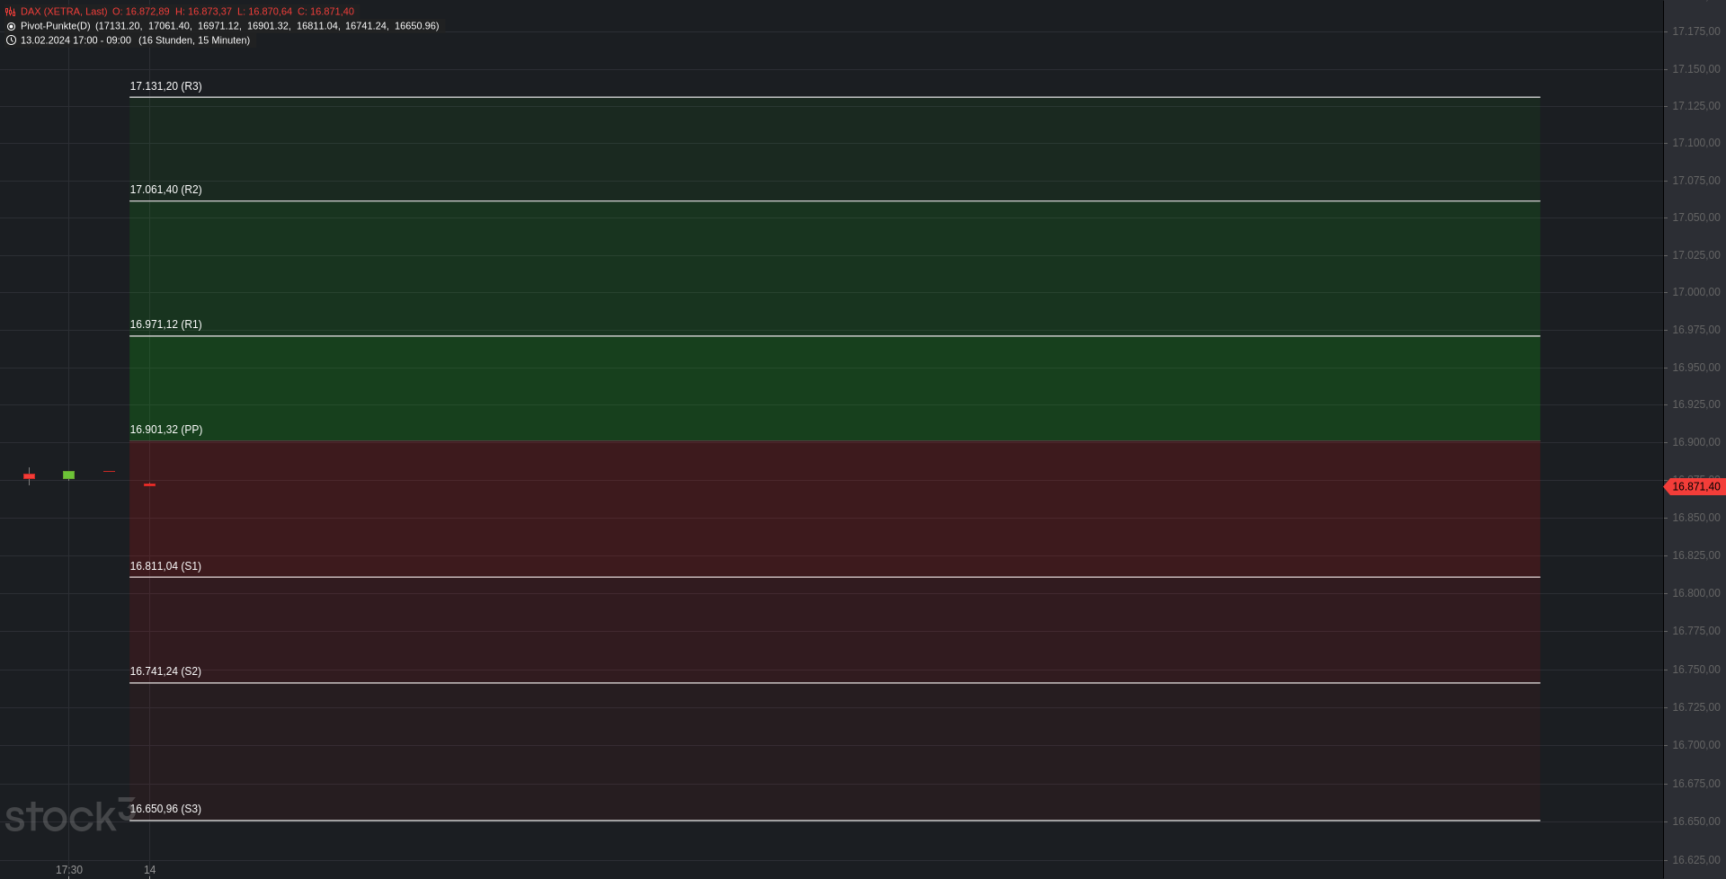The height and width of the screenshot is (879, 1726).
Task: Select the 16.811,04 (S1) support label
Action: [x=165, y=566]
